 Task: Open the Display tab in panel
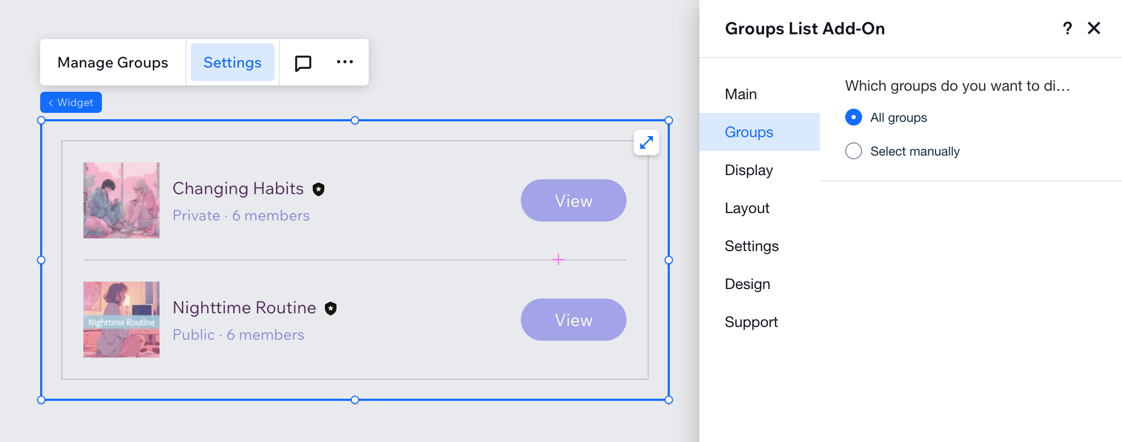click(749, 170)
